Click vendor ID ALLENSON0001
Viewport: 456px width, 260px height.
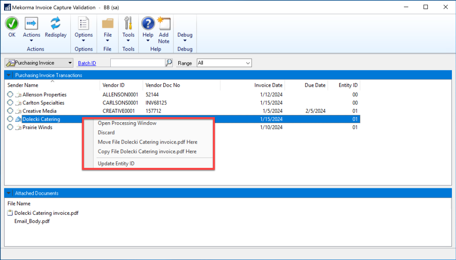pos(120,94)
